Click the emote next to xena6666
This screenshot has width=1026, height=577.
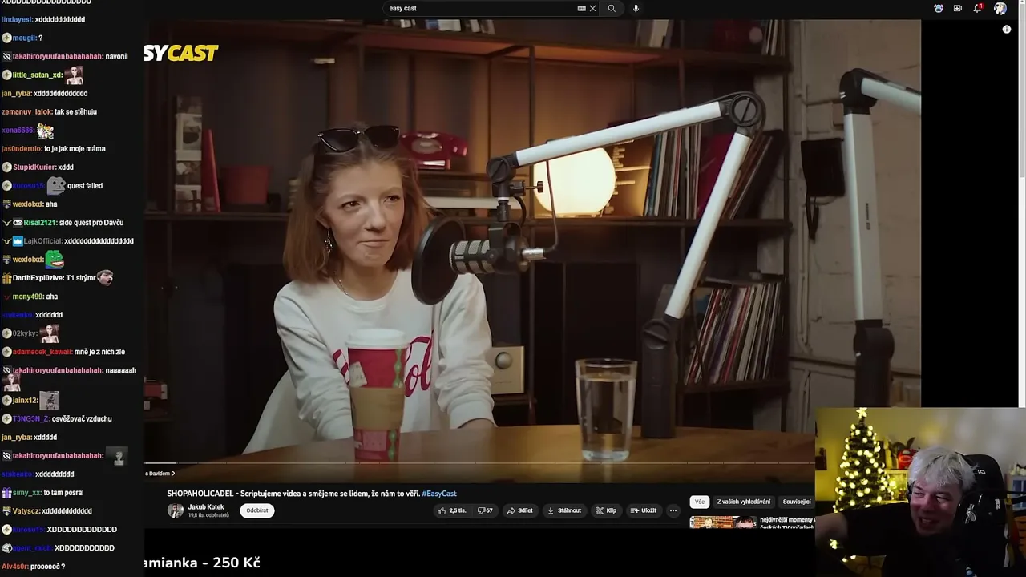pyautogui.click(x=46, y=130)
